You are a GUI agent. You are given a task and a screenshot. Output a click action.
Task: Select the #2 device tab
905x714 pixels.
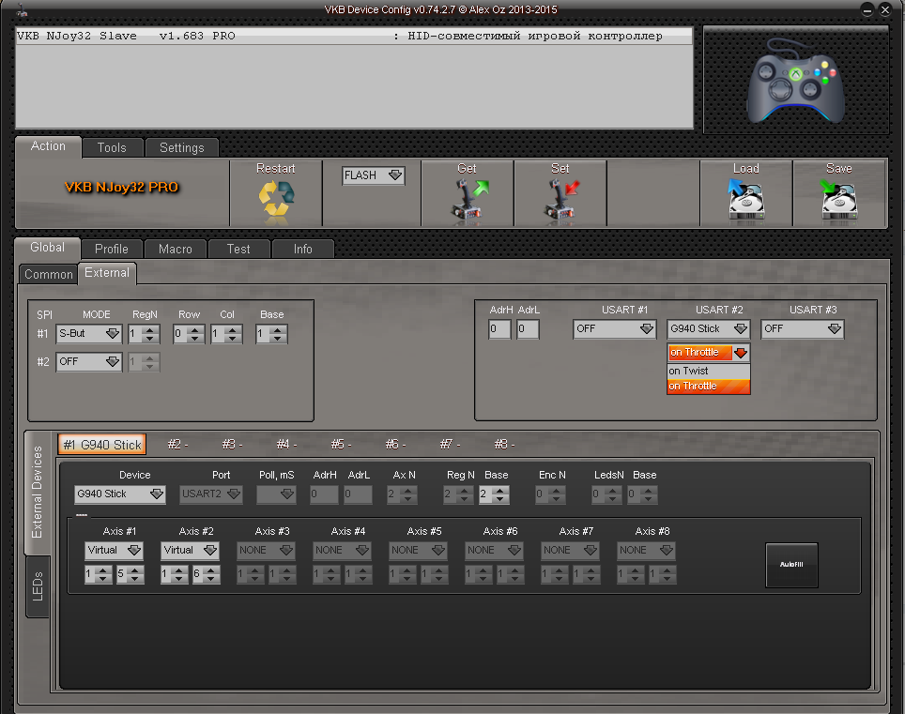coord(177,445)
